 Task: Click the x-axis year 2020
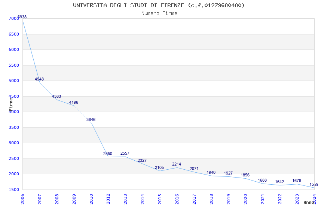click(x=245, y=199)
